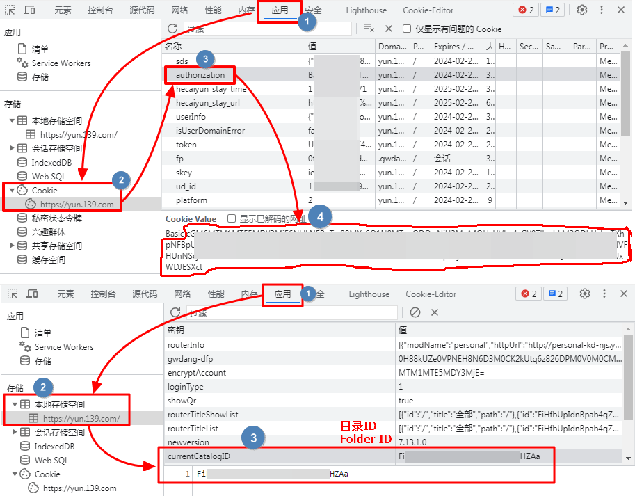Open the Lighthouse tab above cookie table

(x=367, y=10)
